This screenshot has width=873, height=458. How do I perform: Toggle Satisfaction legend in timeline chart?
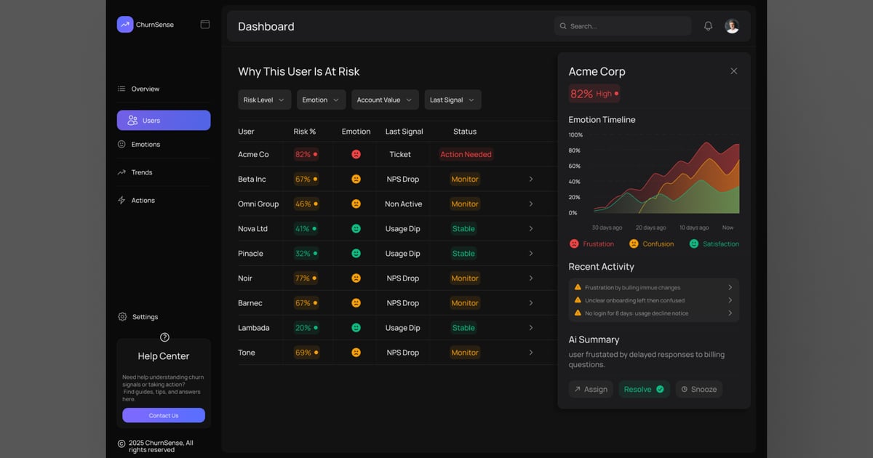pyautogui.click(x=714, y=244)
